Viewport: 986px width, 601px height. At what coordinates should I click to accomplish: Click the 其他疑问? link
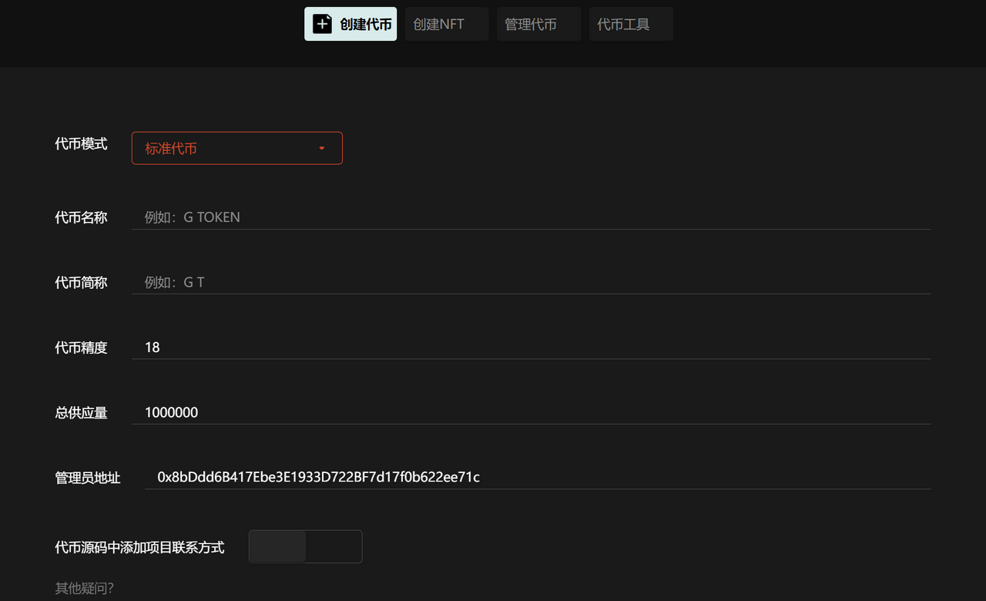(85, 589)
